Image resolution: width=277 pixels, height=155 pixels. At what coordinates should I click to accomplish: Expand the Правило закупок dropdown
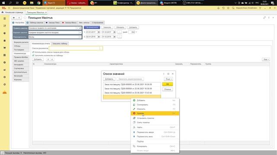click(x=77, y=28)
